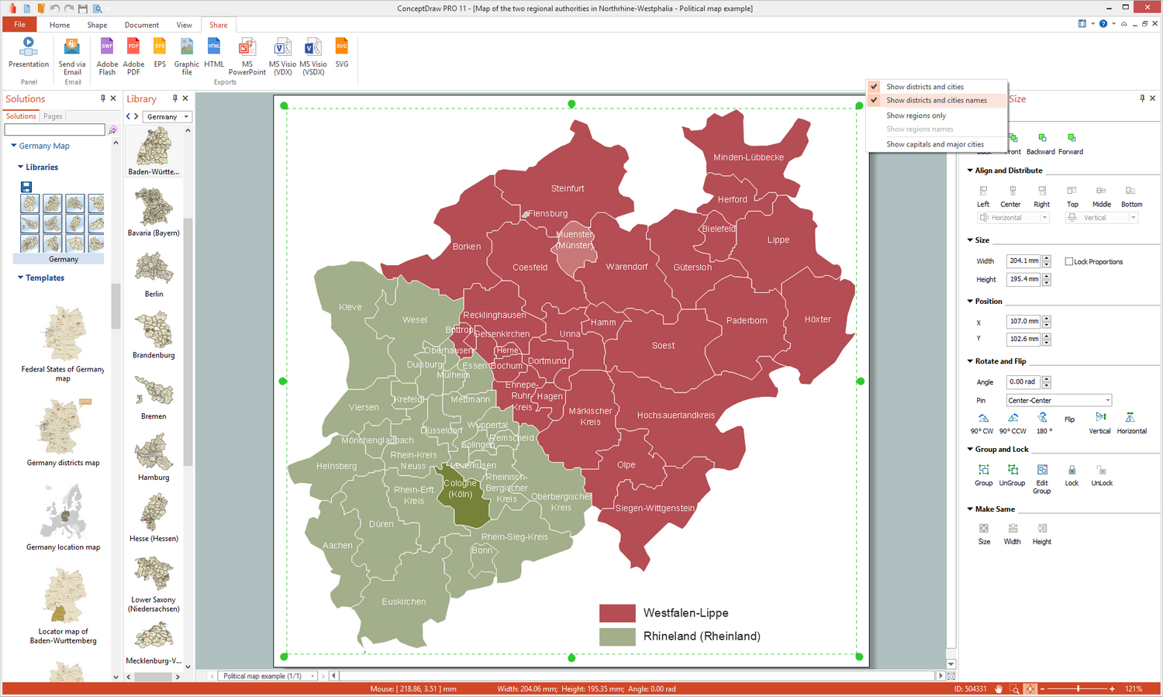Collapse the Rotate and Flip section

970,361
